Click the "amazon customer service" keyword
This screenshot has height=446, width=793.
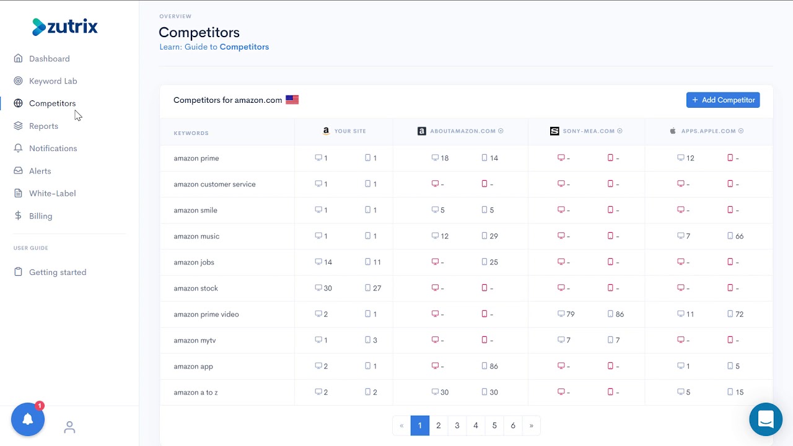214,185
